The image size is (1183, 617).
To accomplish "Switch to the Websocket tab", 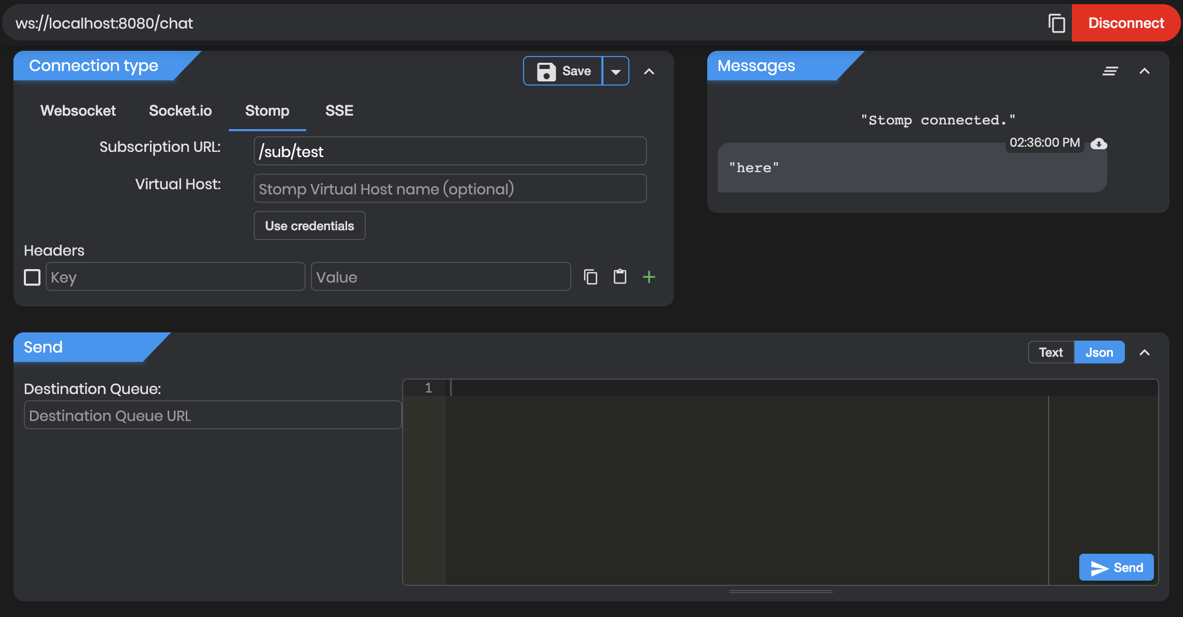I will (x=78, y=110).
